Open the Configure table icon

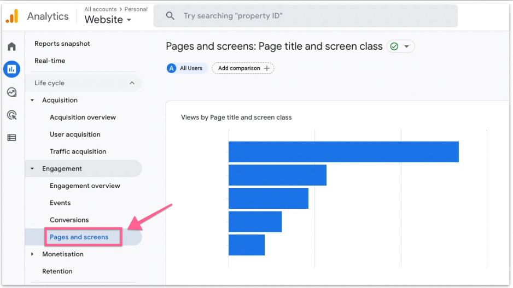point(11,138)
